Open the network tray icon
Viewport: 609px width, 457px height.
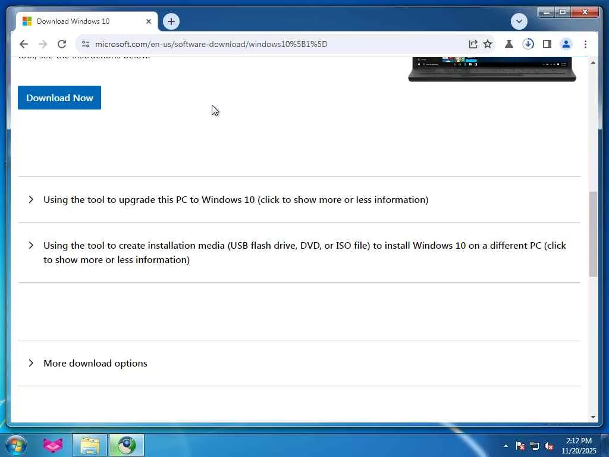click(535, 446)
